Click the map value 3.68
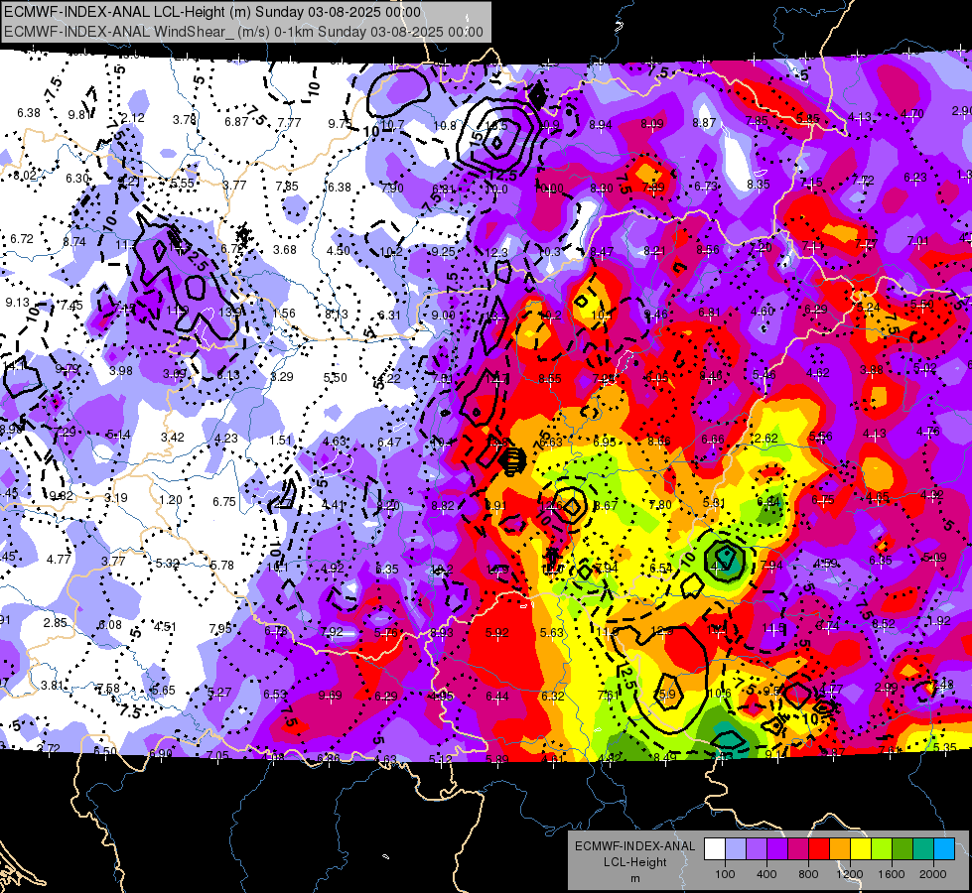The height and width of the screenshot is (893, 972). point(285,250)
